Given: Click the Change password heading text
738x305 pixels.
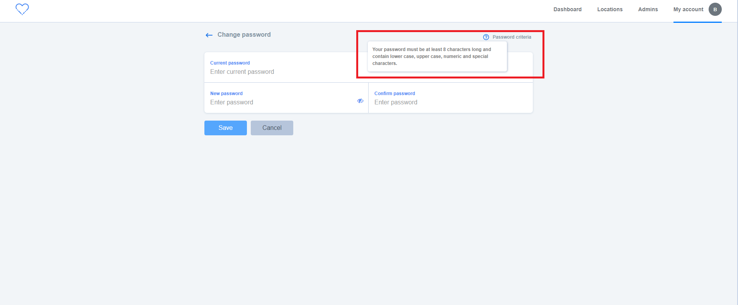Looking at the screenshot, I should point(244,35).
